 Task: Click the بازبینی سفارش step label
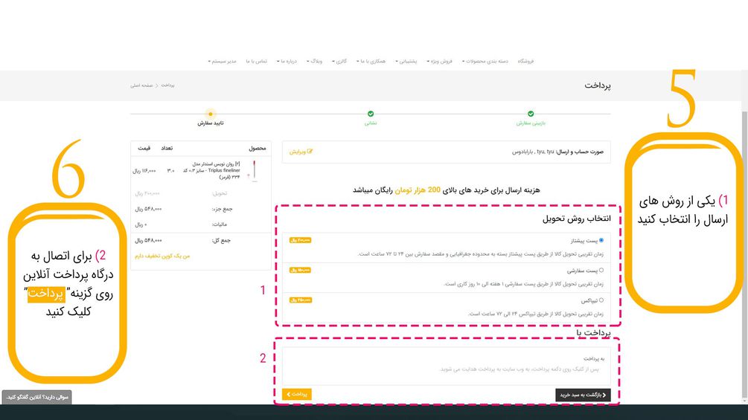[x=531, y=123]
